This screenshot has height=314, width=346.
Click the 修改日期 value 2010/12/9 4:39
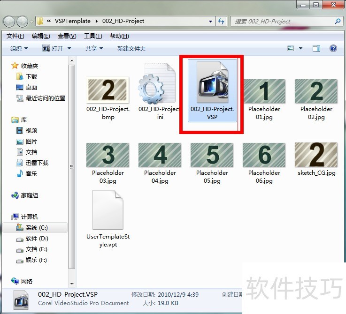click(x=178, y=295)
